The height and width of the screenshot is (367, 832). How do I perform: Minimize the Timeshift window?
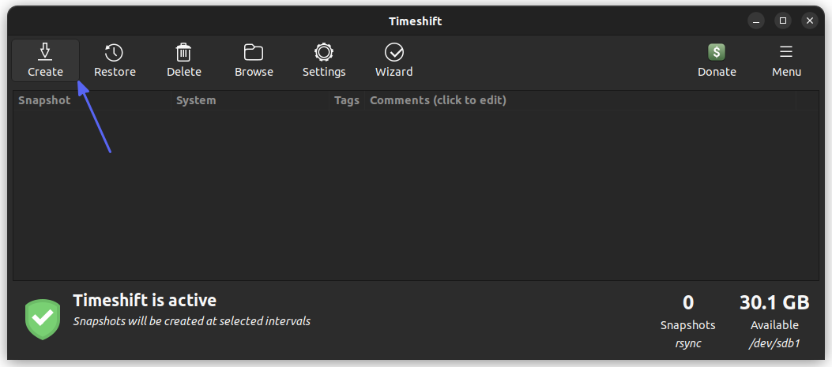756,21
